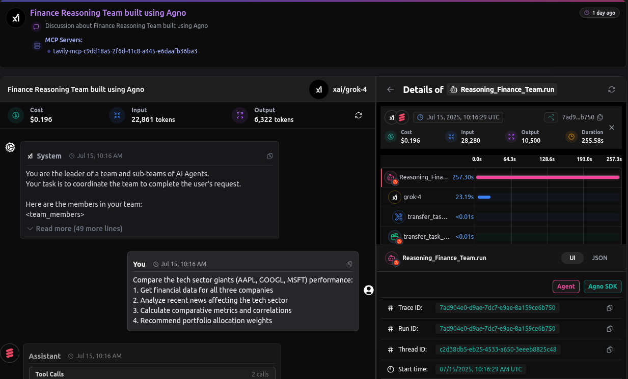Copy the user message text
This screenshot has width=628, height=379.
click(x=349, y=264)
